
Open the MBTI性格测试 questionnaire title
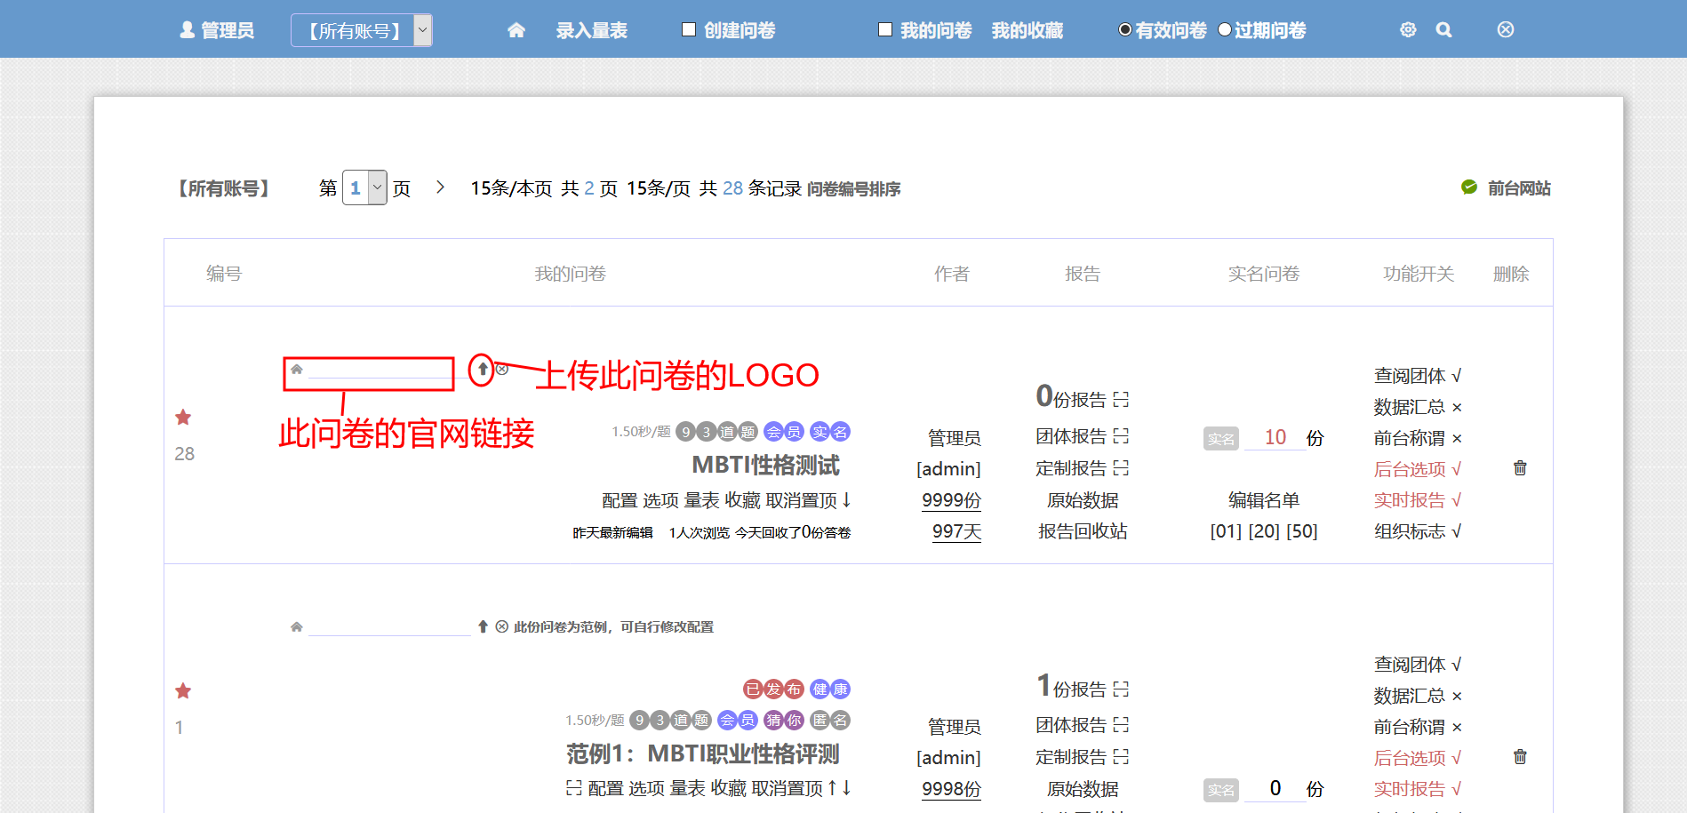click(x=765, y=465)
